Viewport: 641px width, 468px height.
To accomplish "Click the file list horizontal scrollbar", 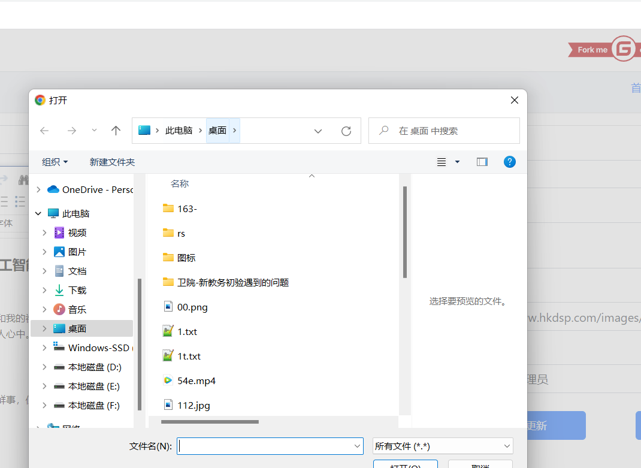I will pos(210,422).
